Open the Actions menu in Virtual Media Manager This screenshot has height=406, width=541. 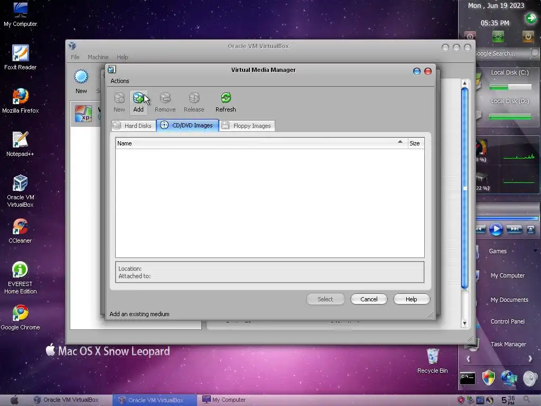(x=120, y=81)
